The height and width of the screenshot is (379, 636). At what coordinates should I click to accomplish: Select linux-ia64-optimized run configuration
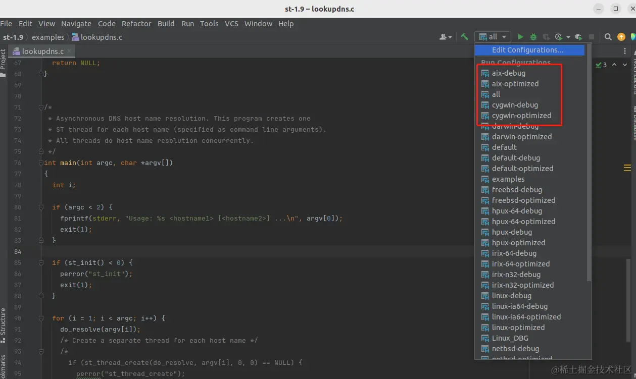tap(529, 317)
